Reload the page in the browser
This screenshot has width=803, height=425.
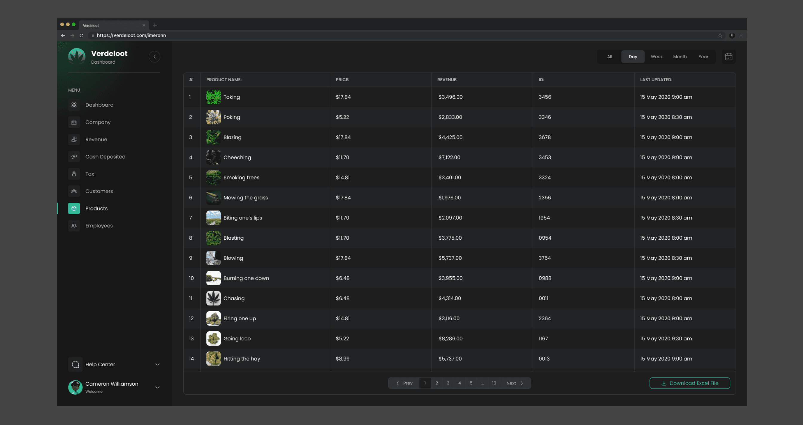tap(82, 36)
